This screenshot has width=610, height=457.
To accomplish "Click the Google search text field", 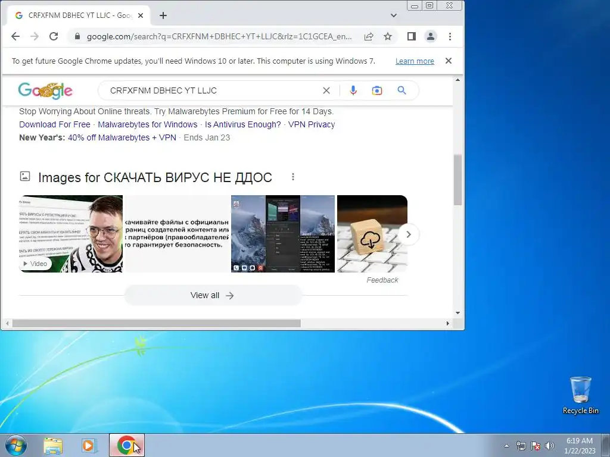I will click(x=214, y=90).
